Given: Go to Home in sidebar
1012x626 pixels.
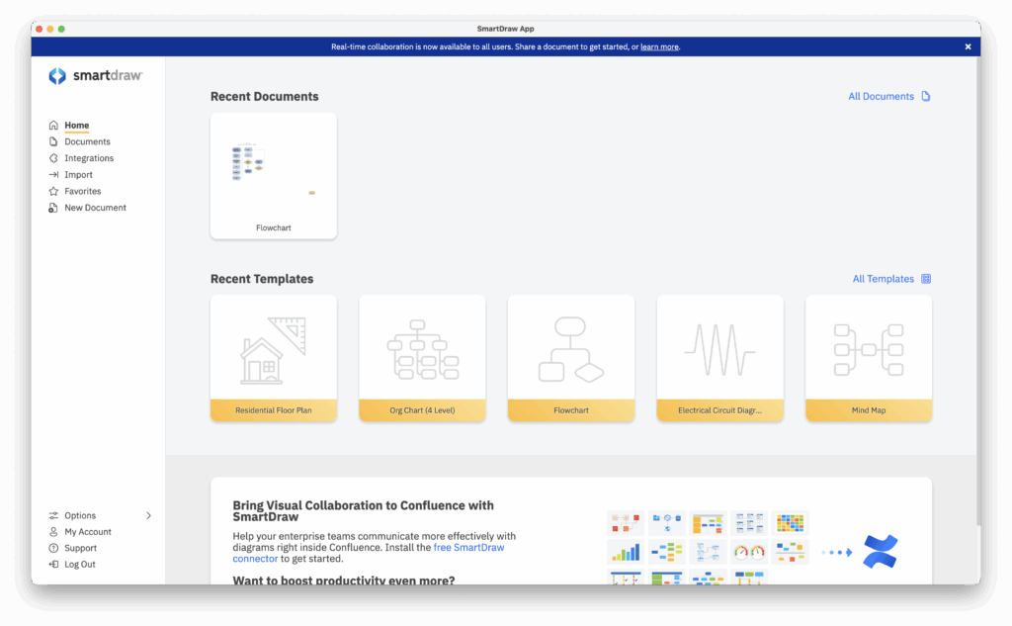Looking at the screenshot, I should click(x=77, y=126).
